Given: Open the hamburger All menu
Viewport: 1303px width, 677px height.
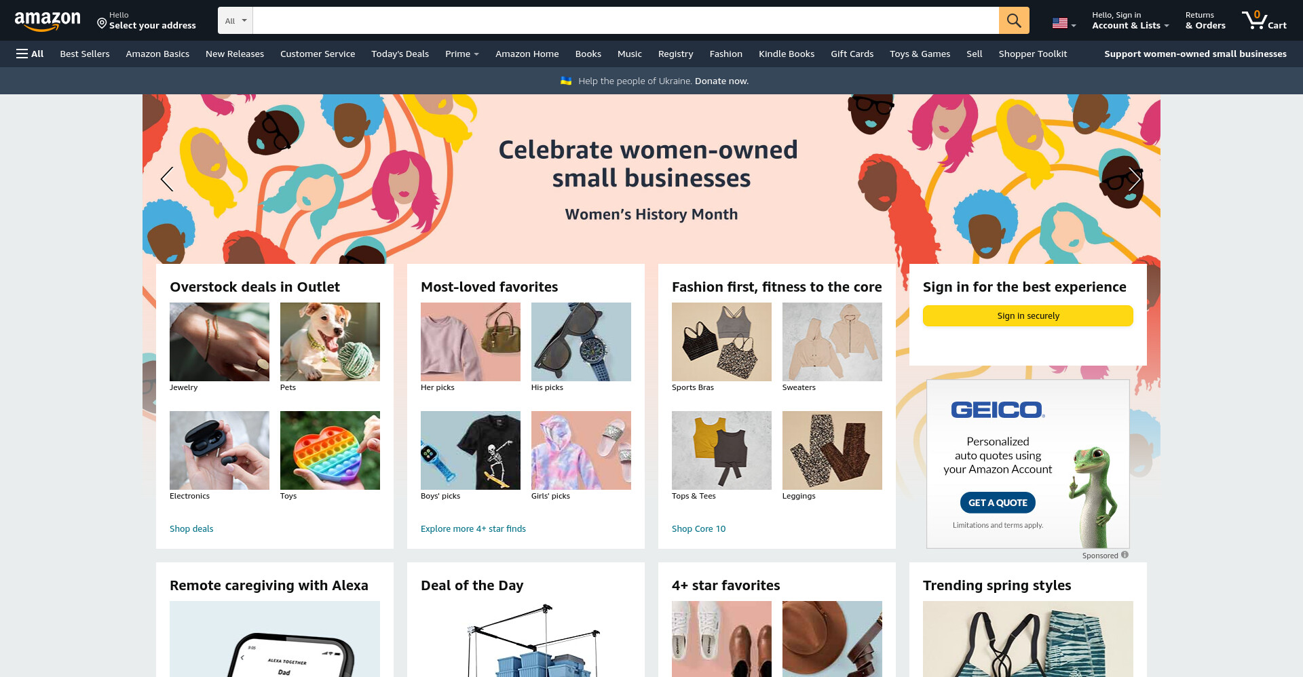Looking at the screenshot, I should [x=30, y=54].
